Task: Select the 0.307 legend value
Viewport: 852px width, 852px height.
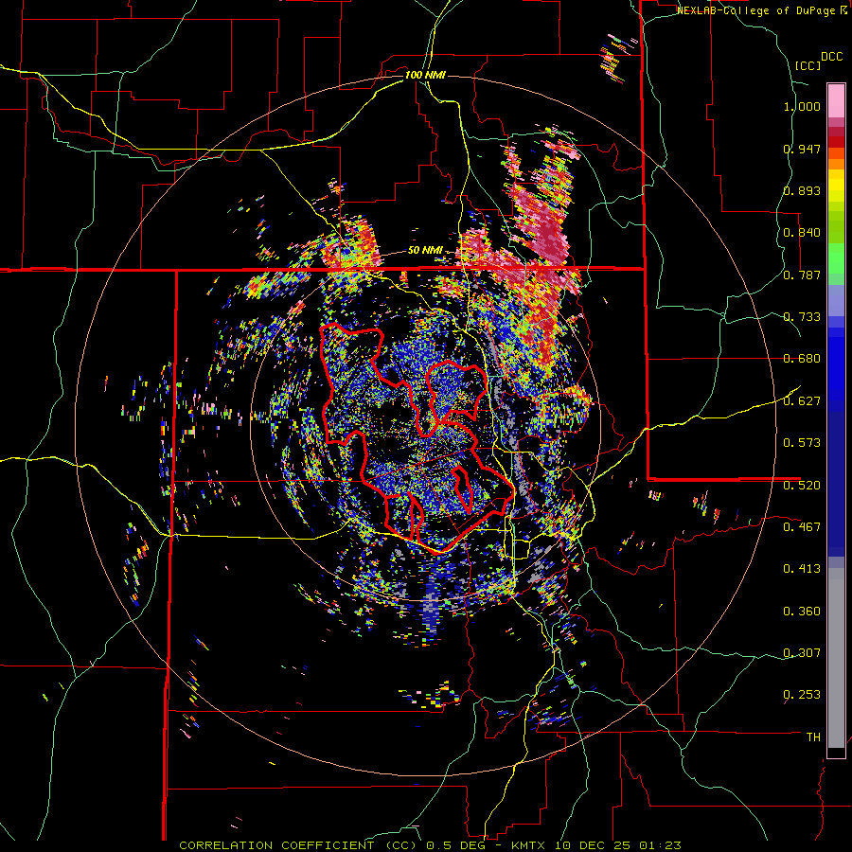Action: pyautogui.click(x=802, y=652)
